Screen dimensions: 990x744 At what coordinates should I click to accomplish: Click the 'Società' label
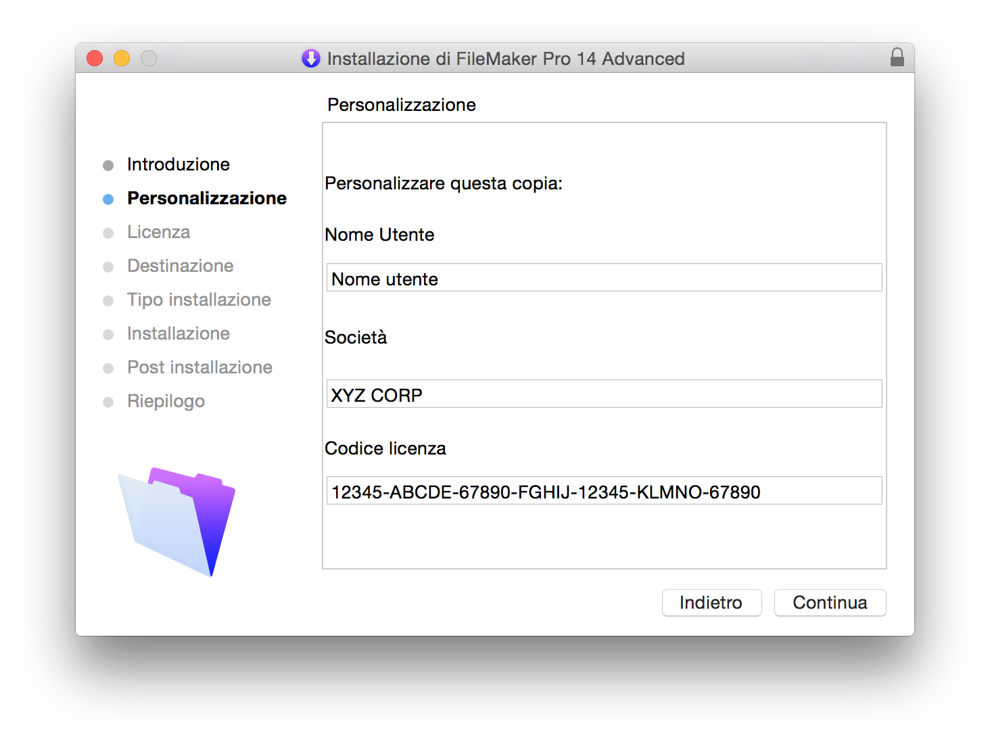(356, 337)
